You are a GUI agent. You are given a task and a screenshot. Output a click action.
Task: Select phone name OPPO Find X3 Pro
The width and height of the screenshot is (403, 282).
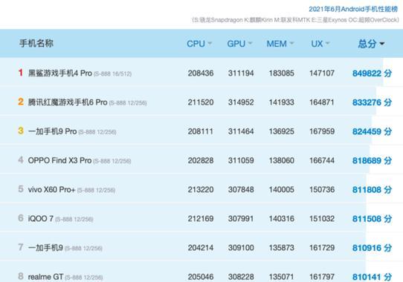(59, 160)
